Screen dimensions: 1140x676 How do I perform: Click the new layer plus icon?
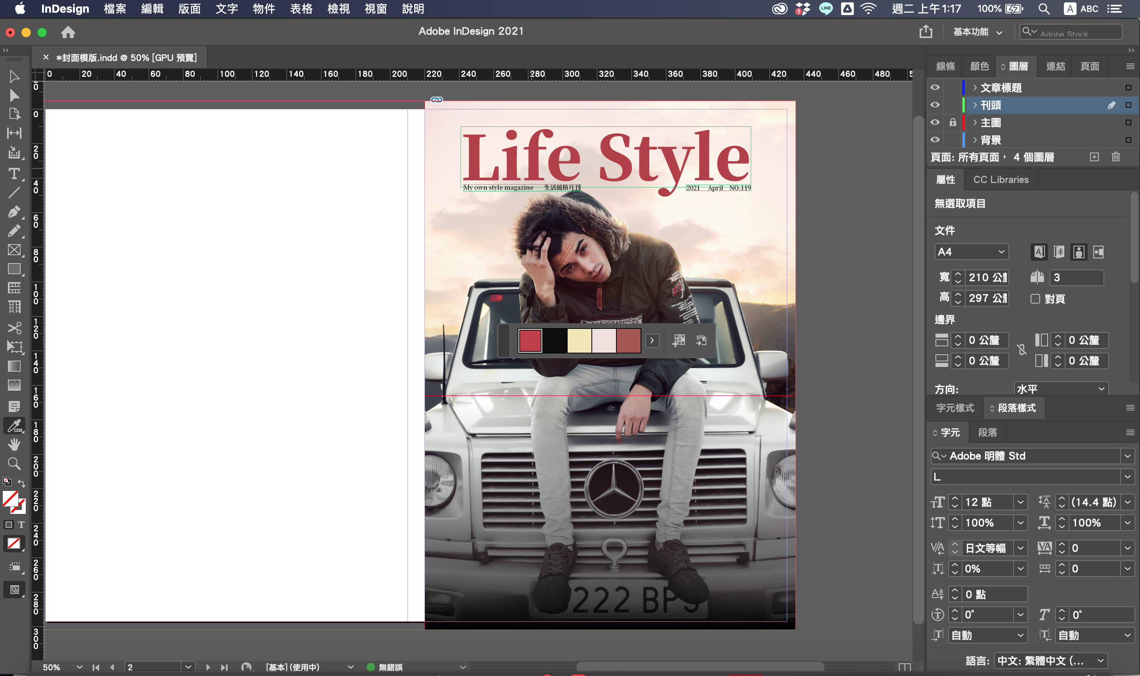(x=1094, y=157)
